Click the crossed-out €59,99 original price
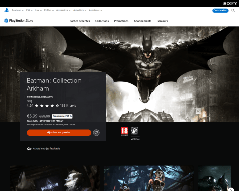Image resolution: width=239 pixels, height=191 pixels. pyautogui.click(x=45, y=116)
